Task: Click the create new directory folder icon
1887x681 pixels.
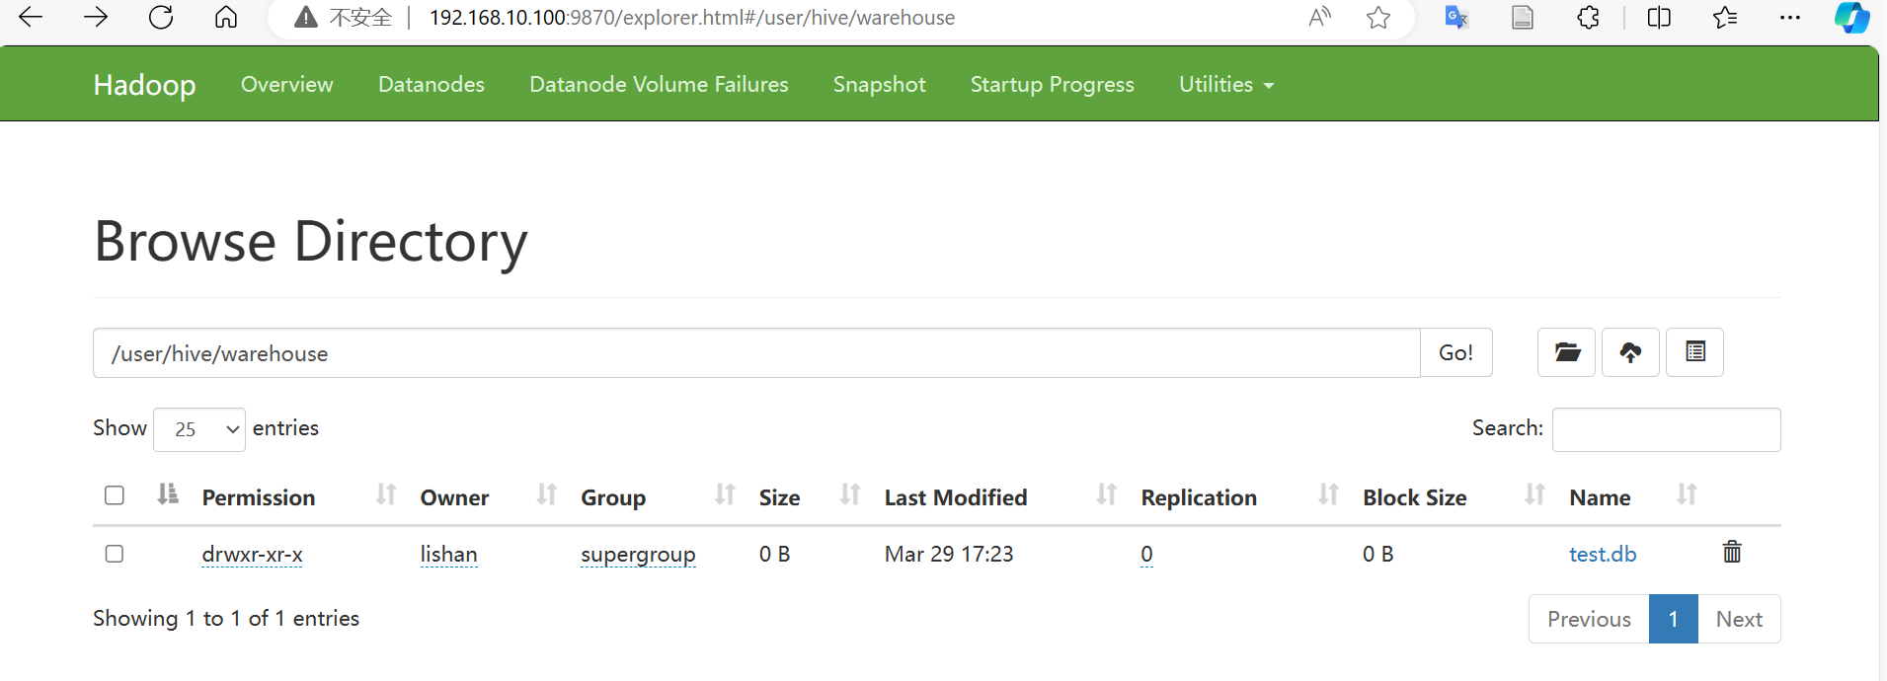Action: pos(1566,352)
